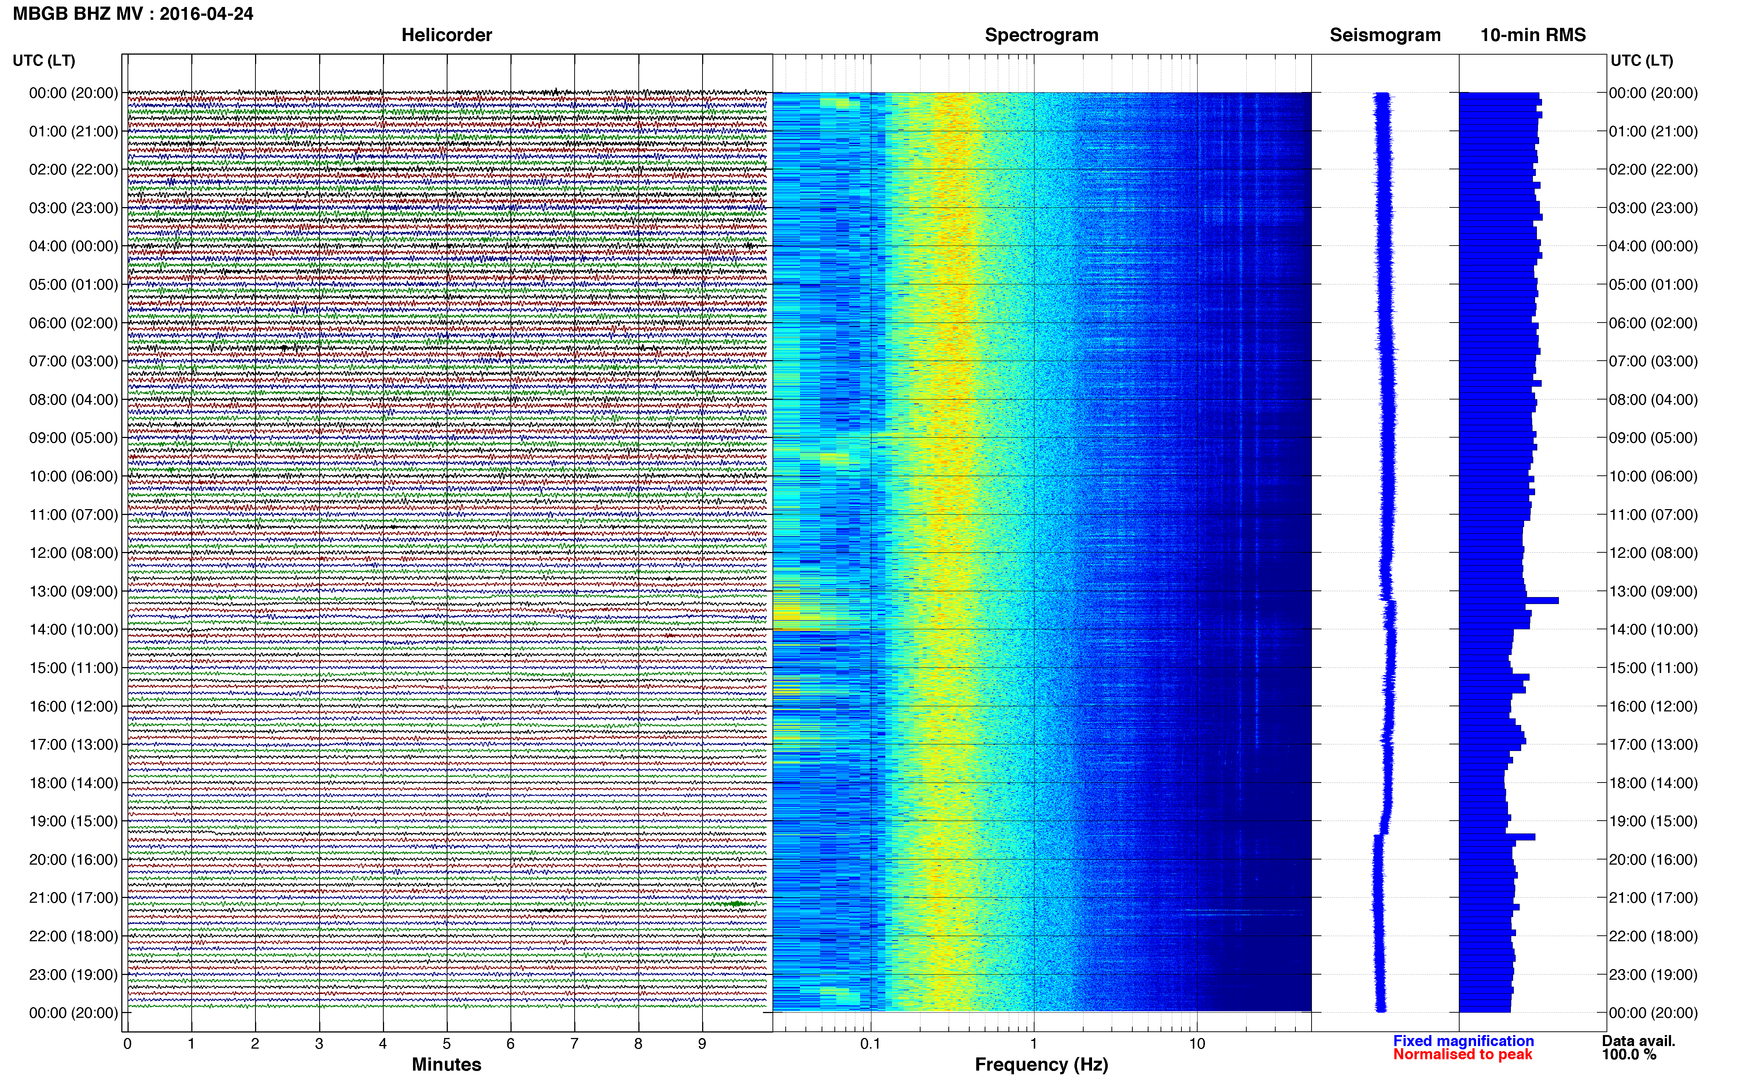The width and height of the screenshot is (1737, 1086).
Task: Click right axis label 09:00 (05:00)
Action: (x=1653, y=438)
